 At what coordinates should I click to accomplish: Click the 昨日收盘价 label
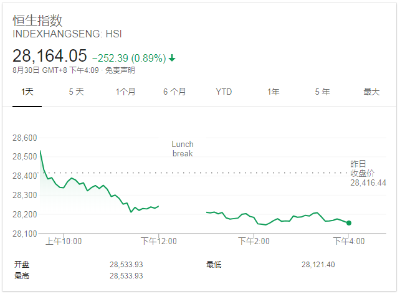click(x=362, y=168)
